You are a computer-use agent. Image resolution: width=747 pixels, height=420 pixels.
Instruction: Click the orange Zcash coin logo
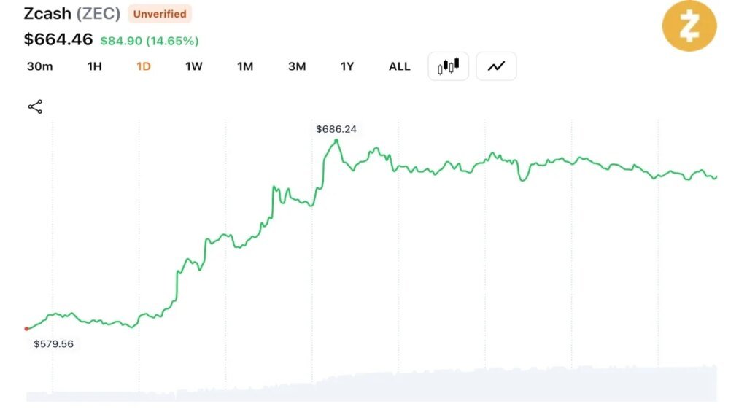point(689,26)
